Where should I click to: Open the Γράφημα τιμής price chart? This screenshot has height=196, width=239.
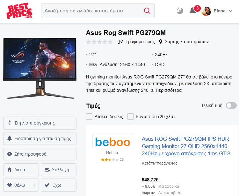point(136,42)
